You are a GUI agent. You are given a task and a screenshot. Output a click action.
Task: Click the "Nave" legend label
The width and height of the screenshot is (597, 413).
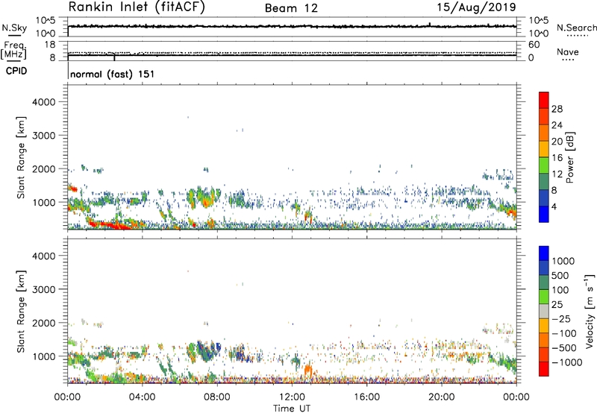[567, 52]
